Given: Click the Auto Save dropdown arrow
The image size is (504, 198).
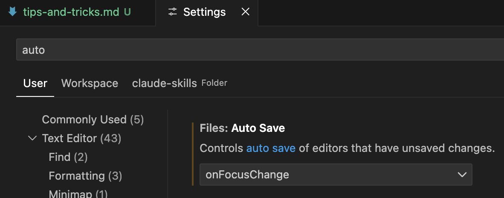Looking at the screenshot, I should click(462, 175).
